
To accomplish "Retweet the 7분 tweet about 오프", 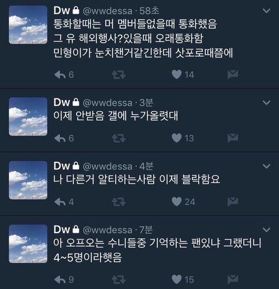I will coord(119,280).
